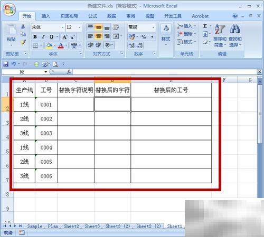Open Font (字体) dialog launcher
264x237 pixels.
pyautogui.click(x=80, y=53)
